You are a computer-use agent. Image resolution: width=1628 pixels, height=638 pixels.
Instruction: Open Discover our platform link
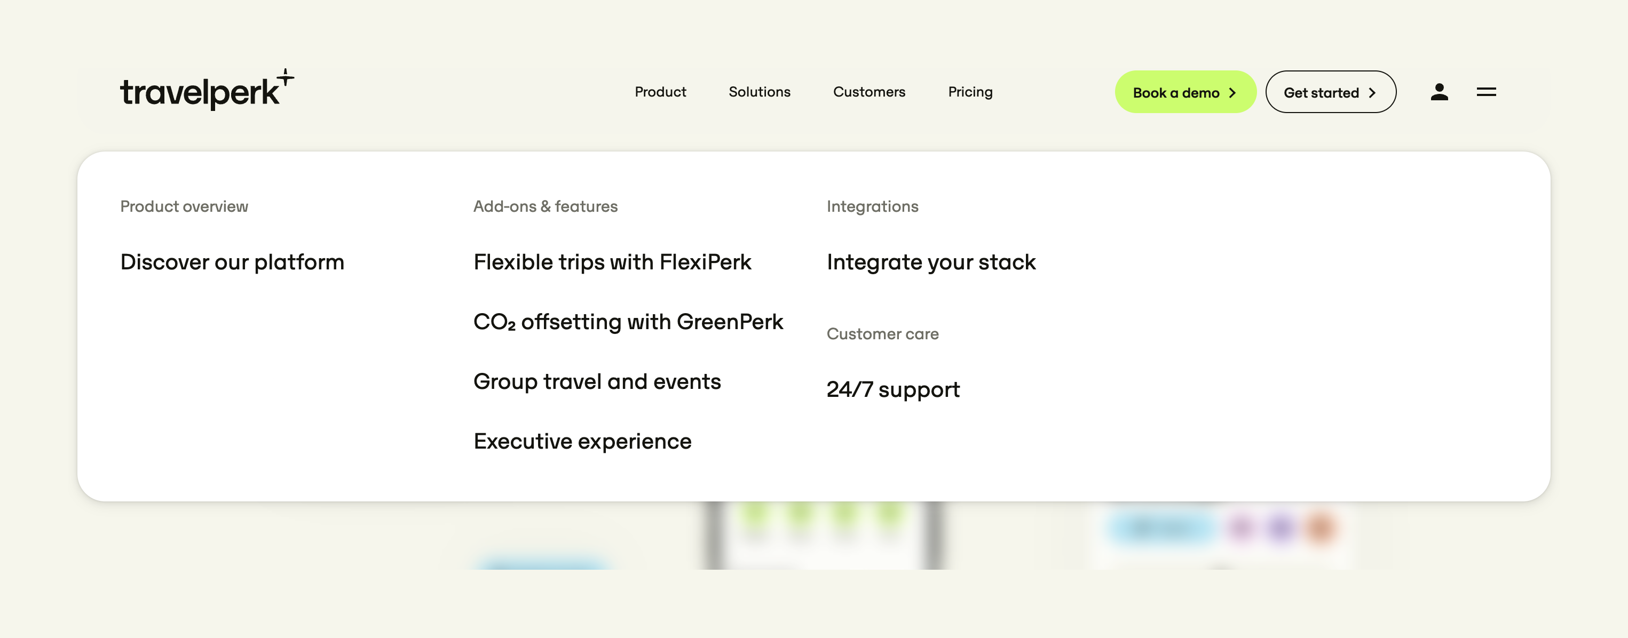pos(232,262)
